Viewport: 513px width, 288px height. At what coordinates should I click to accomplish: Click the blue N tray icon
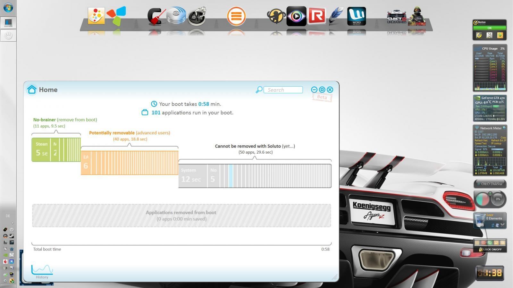12,261
